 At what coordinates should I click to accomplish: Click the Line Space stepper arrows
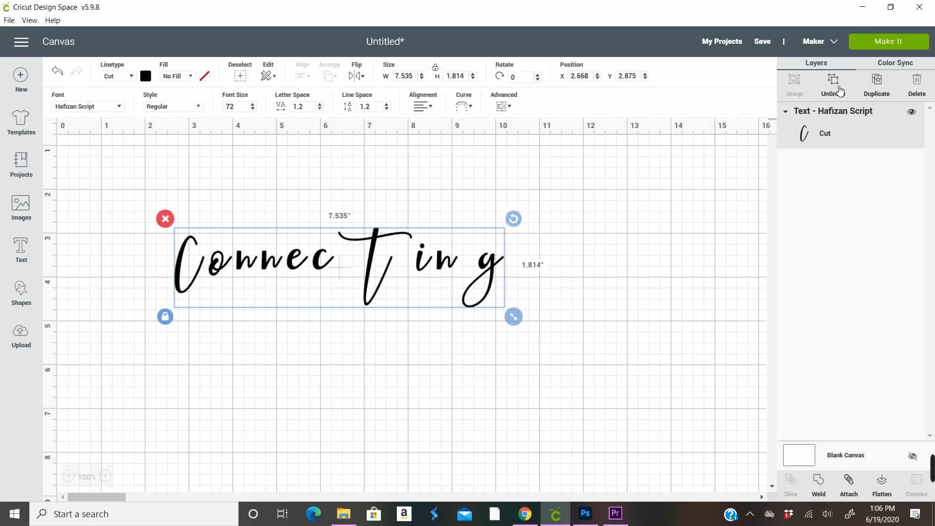(387, 107)
